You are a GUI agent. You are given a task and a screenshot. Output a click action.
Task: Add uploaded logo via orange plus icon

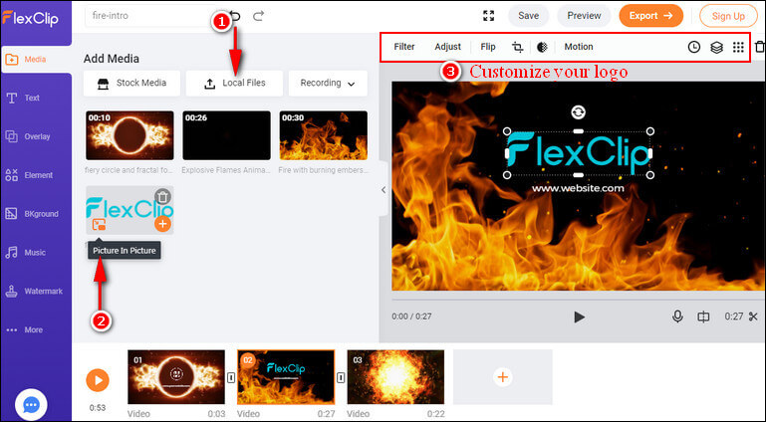[162, 224]
